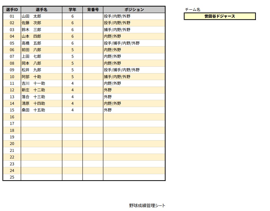
Task: Click player ID cell 01
Action: (x=12, y=16)
